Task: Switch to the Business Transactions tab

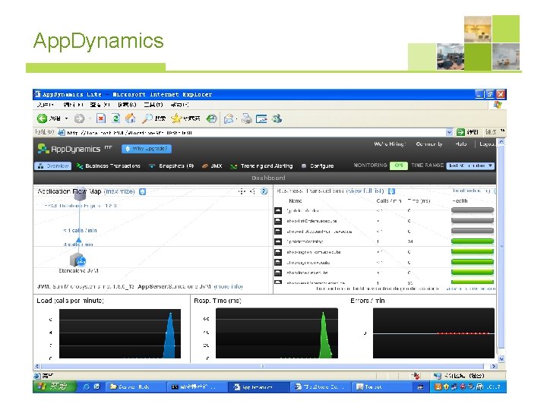Action: click(109, 166)
